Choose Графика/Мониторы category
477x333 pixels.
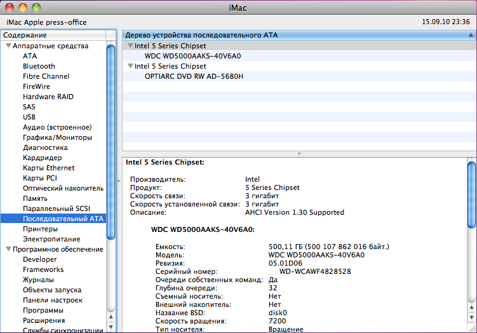[x=57, y=137]
